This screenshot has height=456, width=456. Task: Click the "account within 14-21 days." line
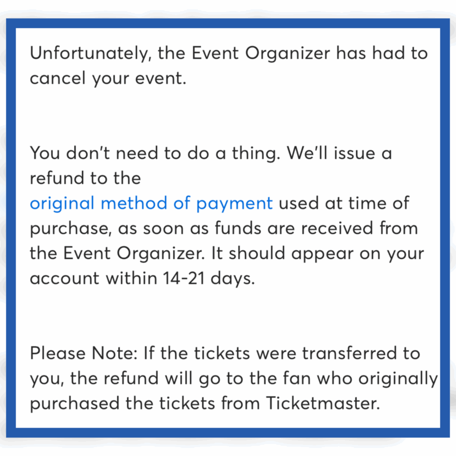pyautogui.click(x=142, y=278)
